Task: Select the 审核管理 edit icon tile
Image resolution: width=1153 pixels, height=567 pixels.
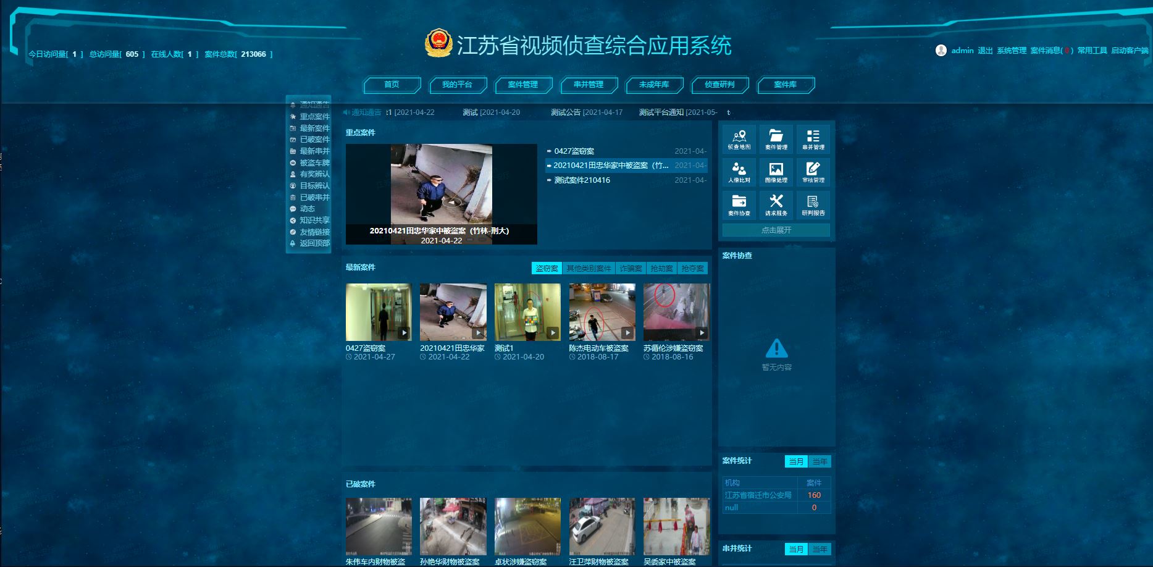Action: (813, 172)
